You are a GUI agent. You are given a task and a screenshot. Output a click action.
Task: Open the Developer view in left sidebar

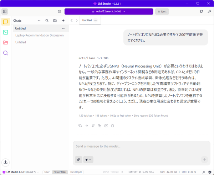[x=5, y=32]
